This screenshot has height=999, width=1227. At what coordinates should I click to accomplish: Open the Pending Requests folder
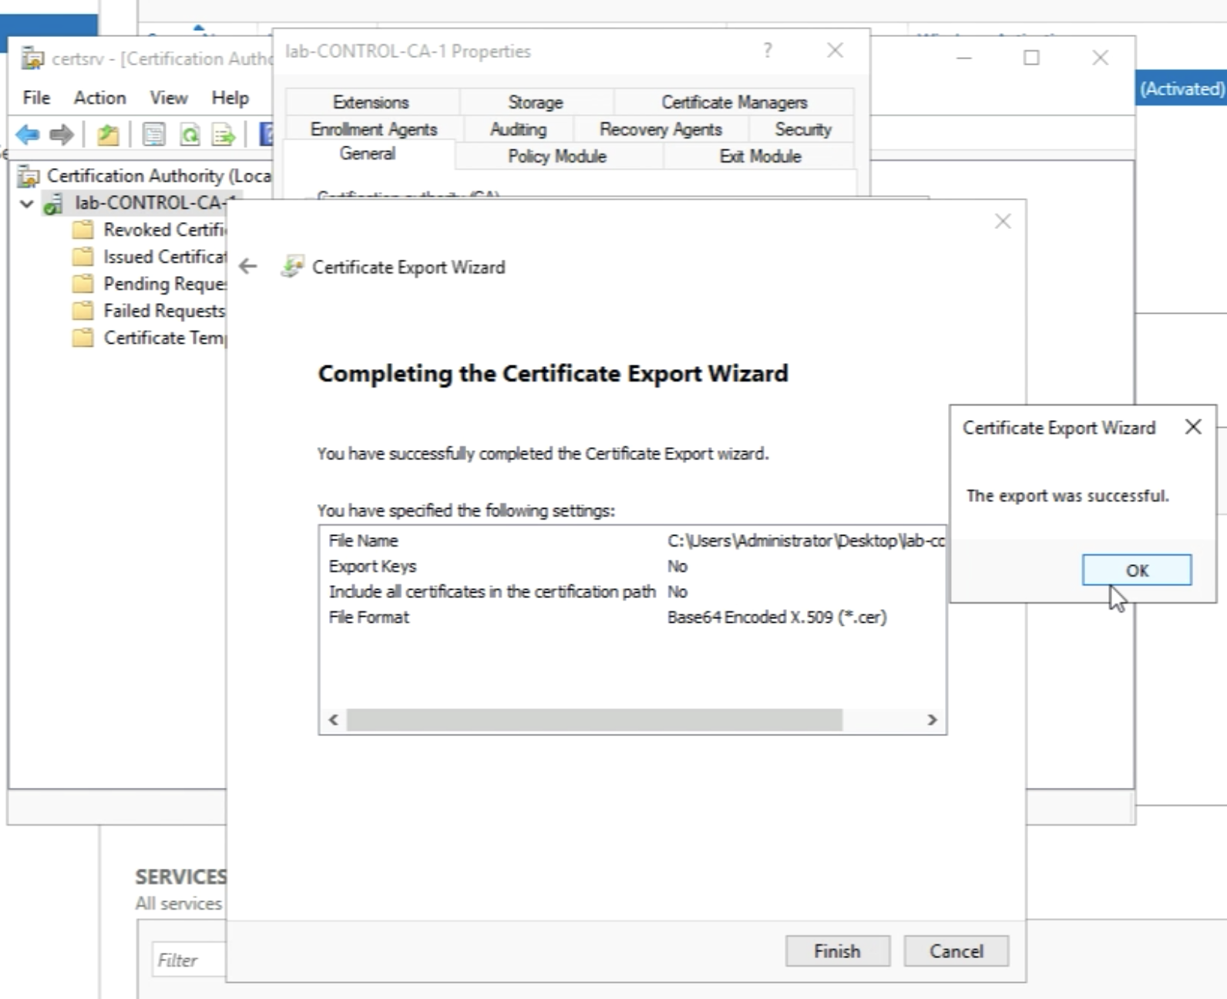click(x=163, y=284)
